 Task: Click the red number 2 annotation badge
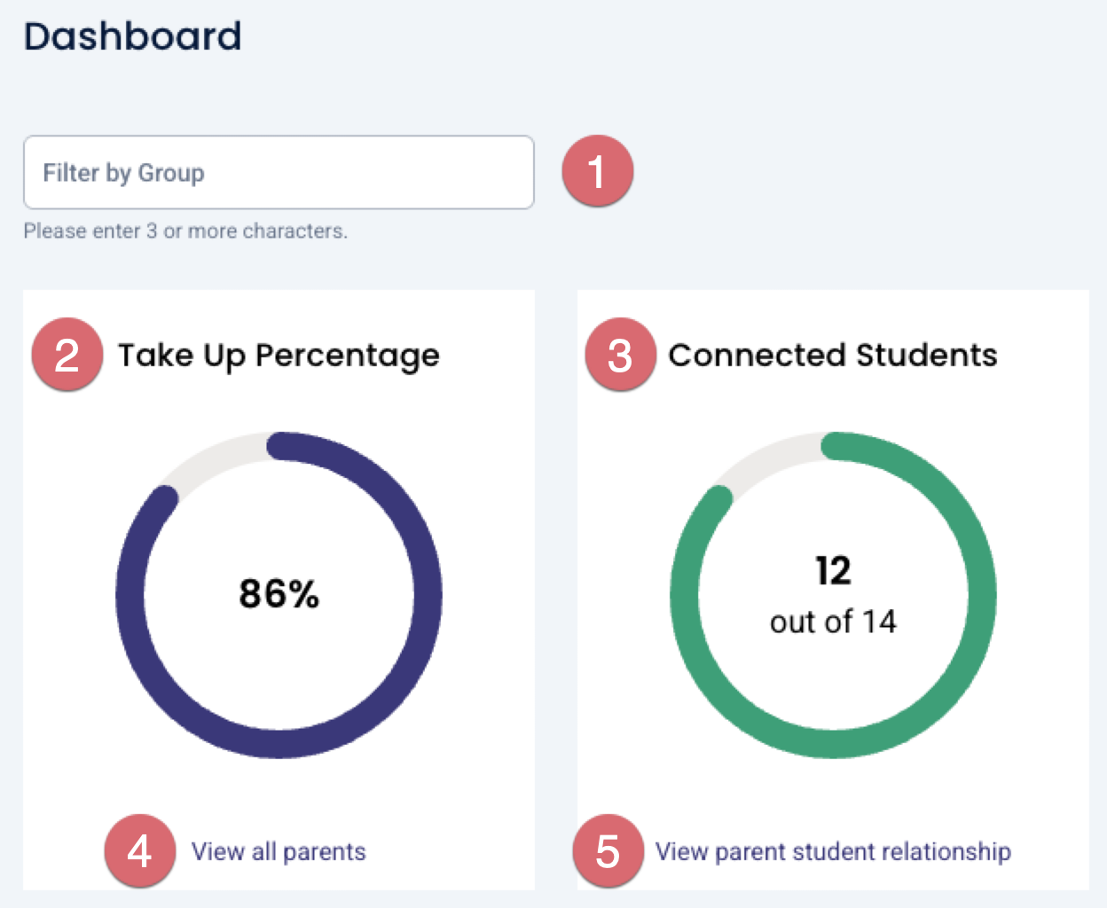[67, 355]
